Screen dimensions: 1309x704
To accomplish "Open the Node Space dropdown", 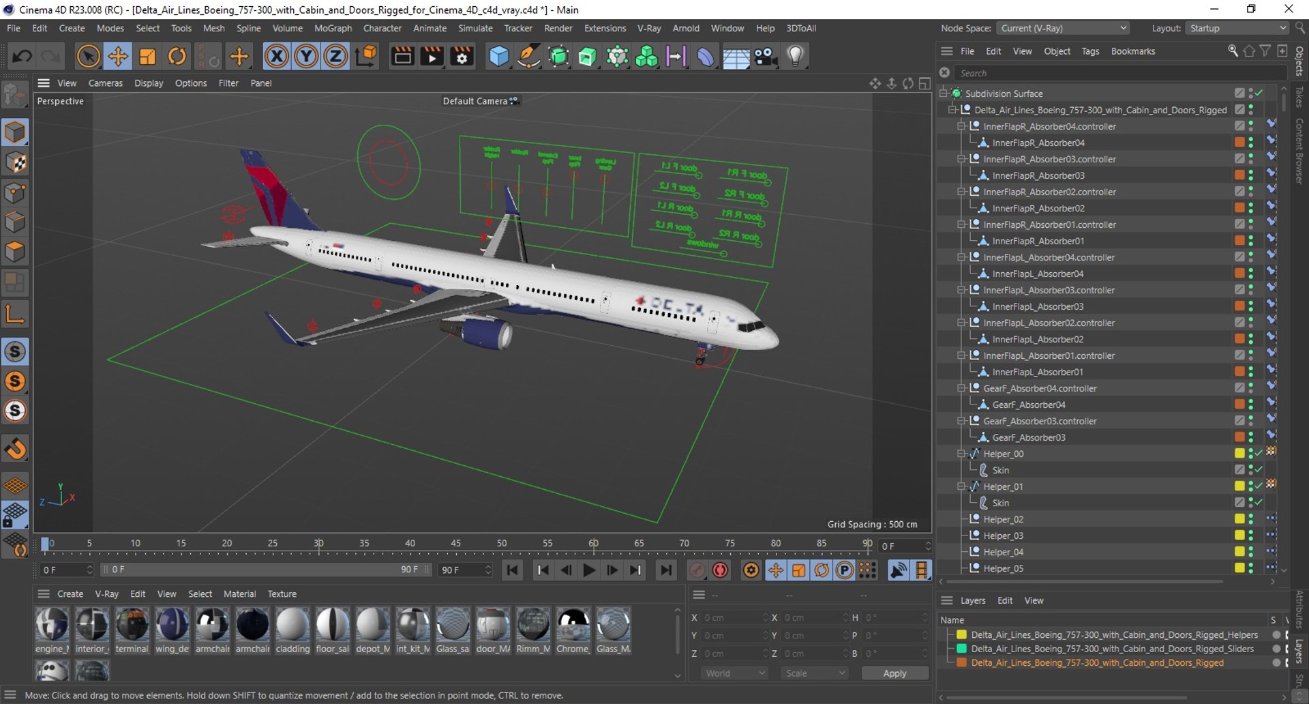I will click(x=1063, y=28).
